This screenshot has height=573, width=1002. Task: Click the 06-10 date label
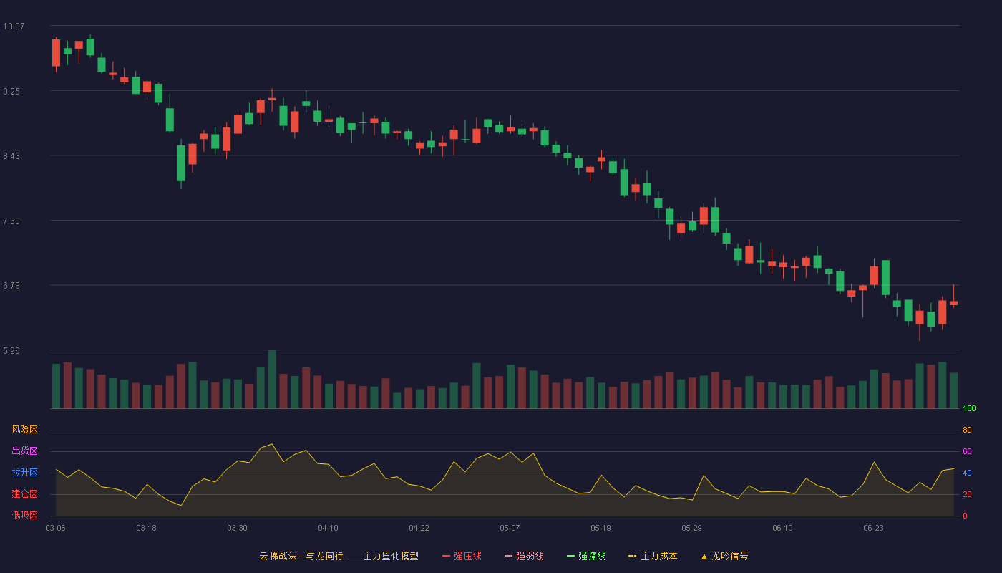(782, 528)
